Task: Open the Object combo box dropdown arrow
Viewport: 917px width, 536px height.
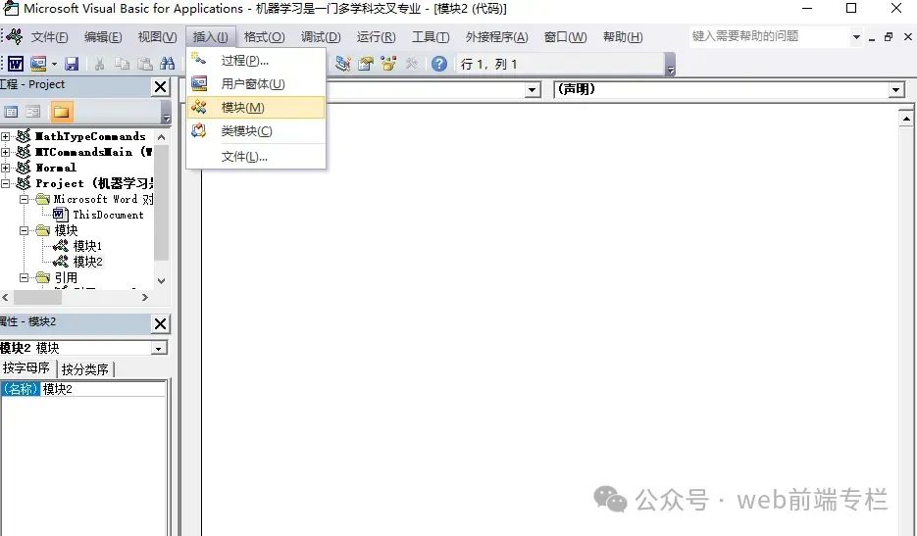Action: [533, 90]
